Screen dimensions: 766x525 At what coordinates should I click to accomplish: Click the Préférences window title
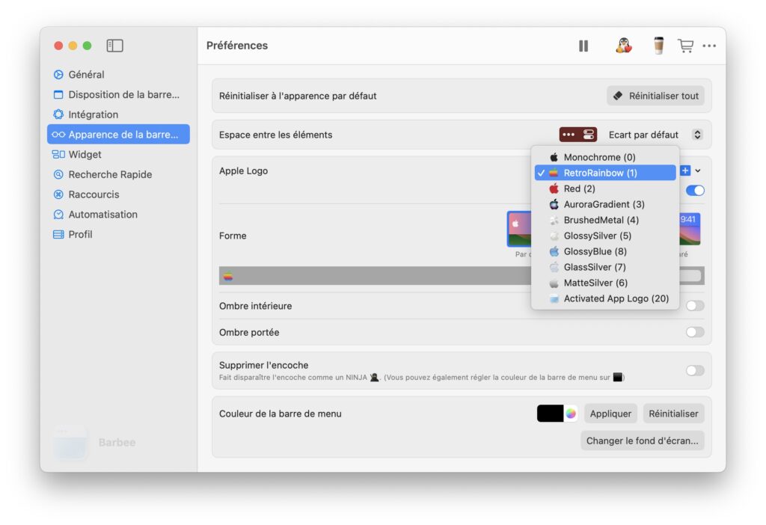237,46
